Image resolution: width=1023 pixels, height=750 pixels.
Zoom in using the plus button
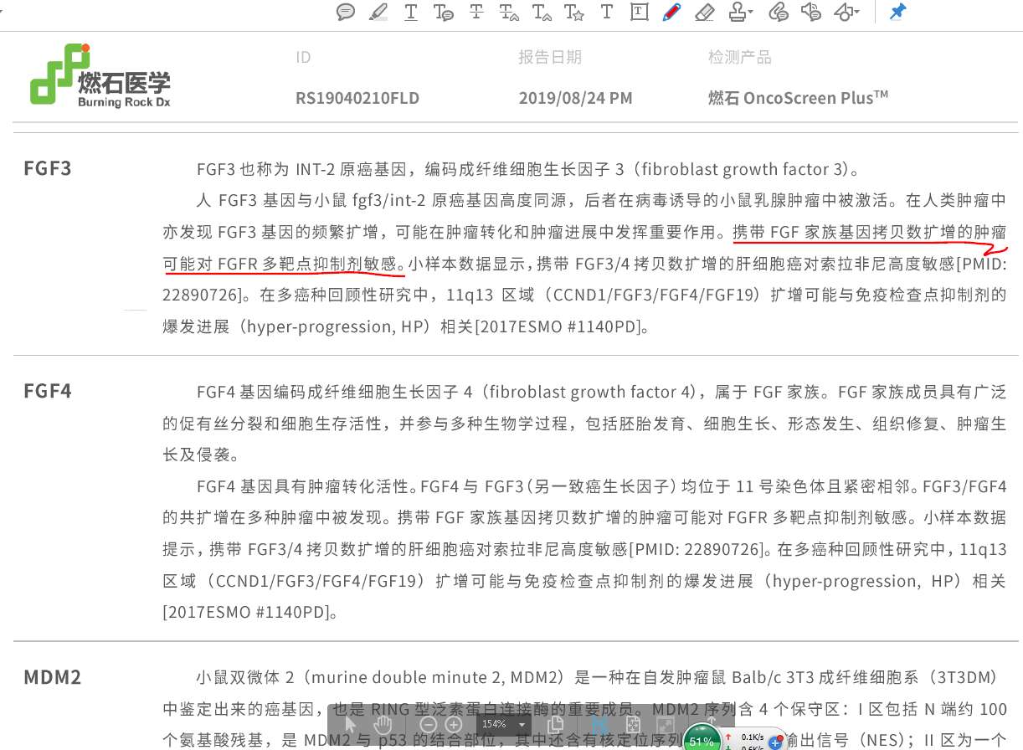[x=453, y=723]
